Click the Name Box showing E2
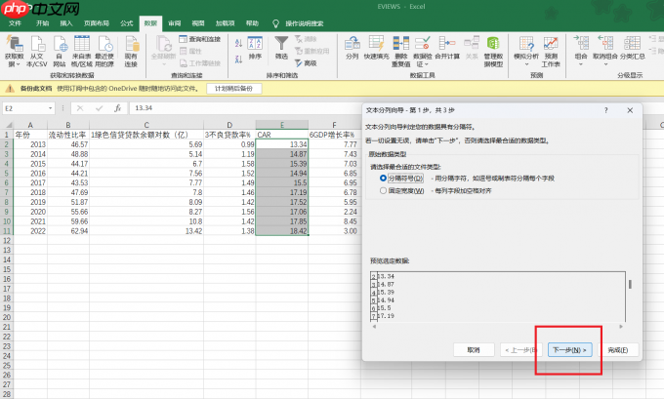664x399 pixels. pyautogui.click(x=24, y=108)
